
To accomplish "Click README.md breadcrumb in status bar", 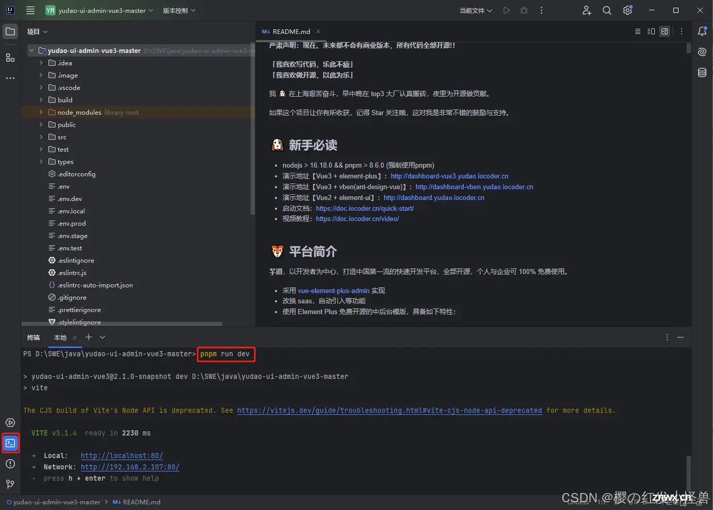I will pos(136,502).
